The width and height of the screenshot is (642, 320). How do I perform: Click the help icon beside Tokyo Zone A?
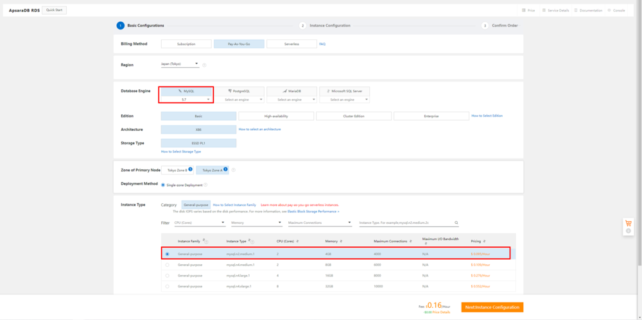(x=234, y=170)
